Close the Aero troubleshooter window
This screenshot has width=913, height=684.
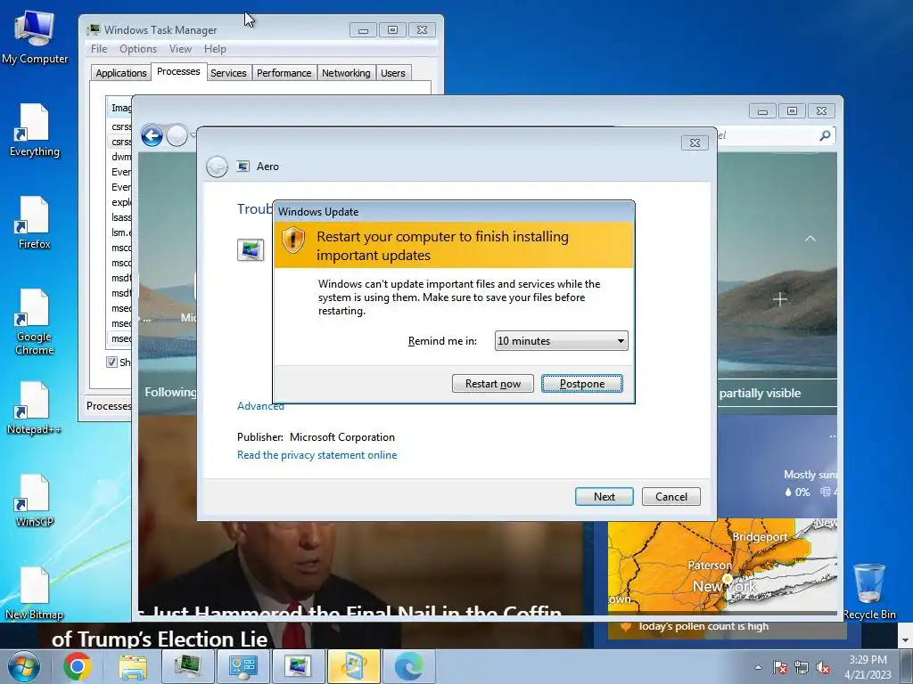point(695,143)
